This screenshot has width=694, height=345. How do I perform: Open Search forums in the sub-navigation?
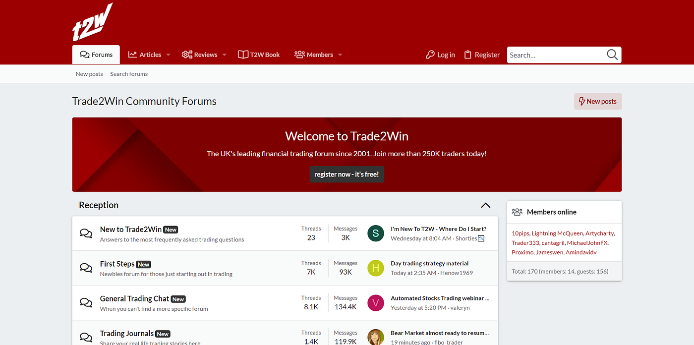click(x=129, y=74)
